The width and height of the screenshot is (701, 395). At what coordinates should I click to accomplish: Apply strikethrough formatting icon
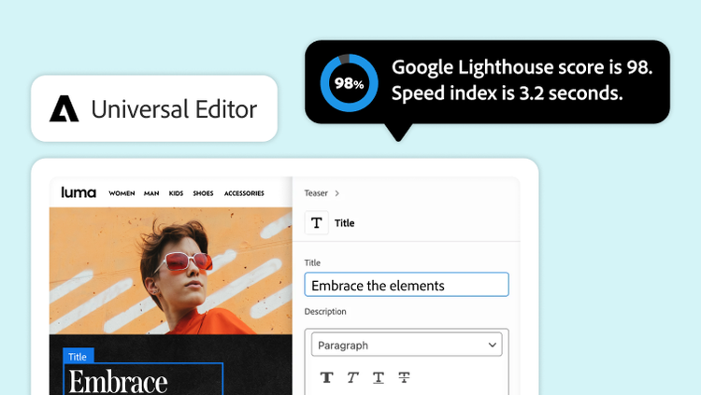tap(404, 377)
